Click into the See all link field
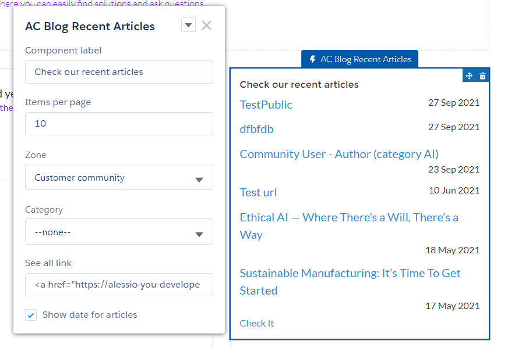508x348 pixels. click(119, 285)
